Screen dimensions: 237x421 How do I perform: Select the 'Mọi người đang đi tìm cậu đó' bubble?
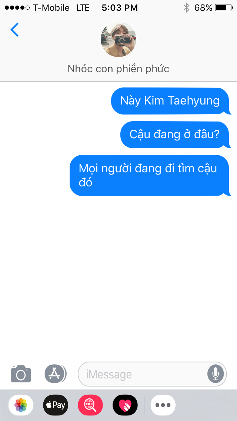150,175
